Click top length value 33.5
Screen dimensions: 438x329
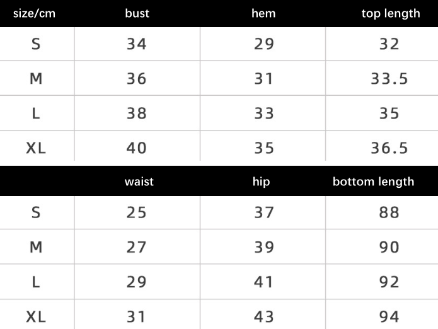tap(389, 79)
